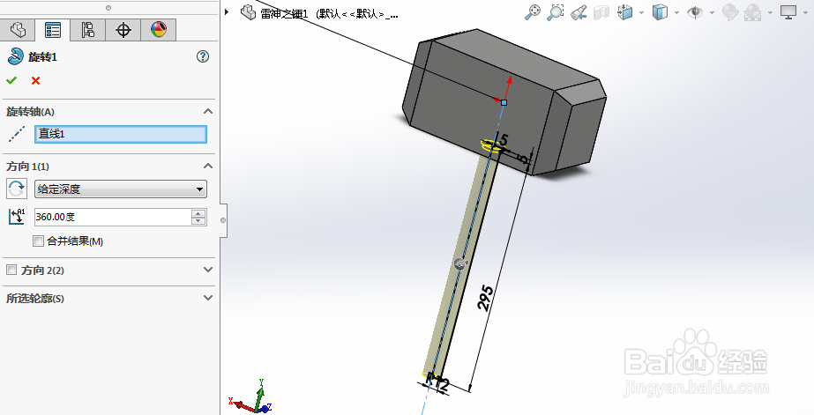Switch to the FeatureManager design tree tab
The width and height of the screenshot is (814, 415).
point(18,30)
